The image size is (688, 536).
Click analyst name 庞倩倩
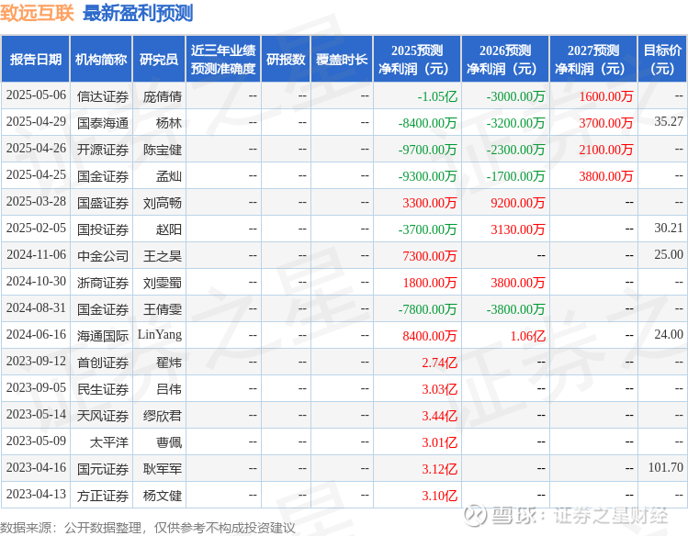tap(162, 96)
